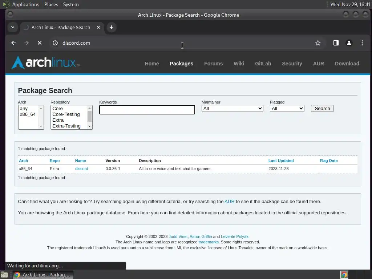Click the Arch Linux logo
This screenshot has height=279, width=372.
45,62
